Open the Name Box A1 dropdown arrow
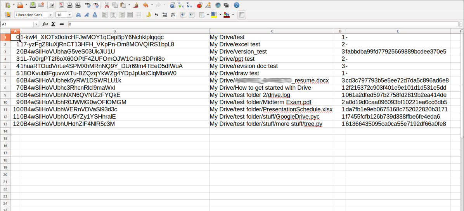 36,24
